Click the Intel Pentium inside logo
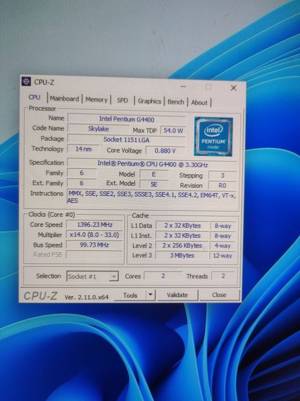300x401 pixels. coord(213,136)
